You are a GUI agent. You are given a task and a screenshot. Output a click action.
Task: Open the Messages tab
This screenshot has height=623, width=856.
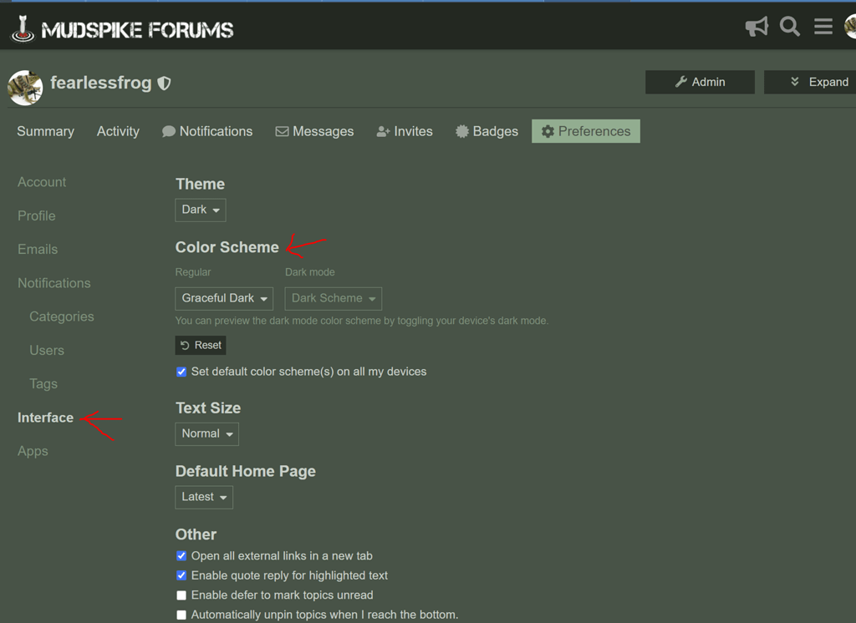314,131
